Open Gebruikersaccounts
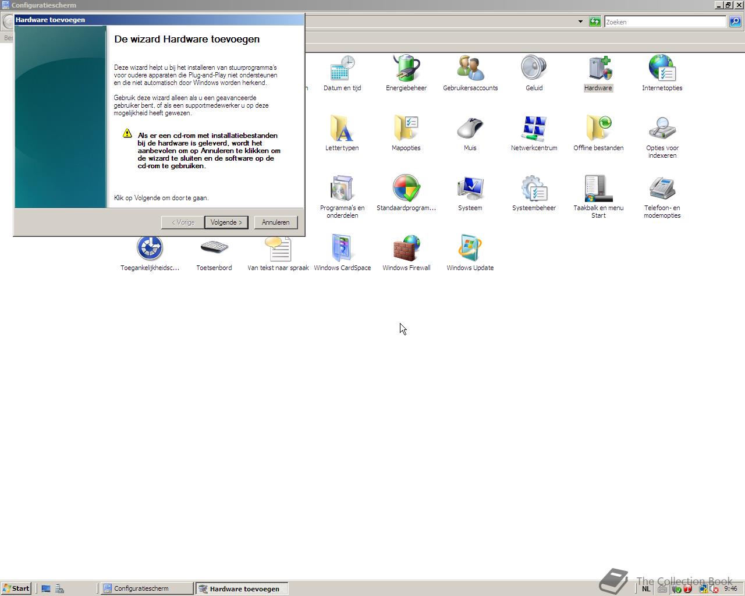This screenshot has height=596, width=745. [x=470, y=73]
